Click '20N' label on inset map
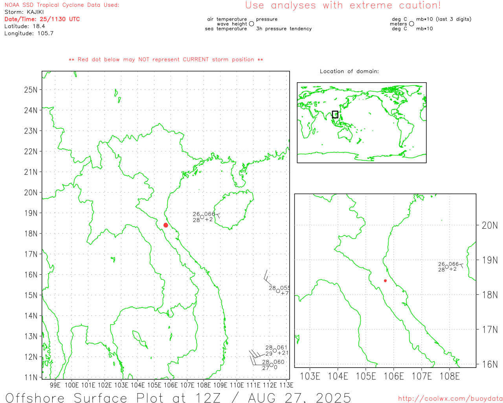This screenshot has height=403, width=503. [x=490, y=226]
